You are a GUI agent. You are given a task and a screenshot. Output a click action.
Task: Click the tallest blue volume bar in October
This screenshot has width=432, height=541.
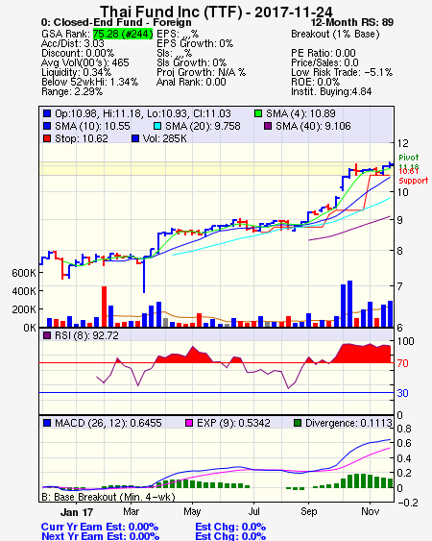(x=350, y=304)
